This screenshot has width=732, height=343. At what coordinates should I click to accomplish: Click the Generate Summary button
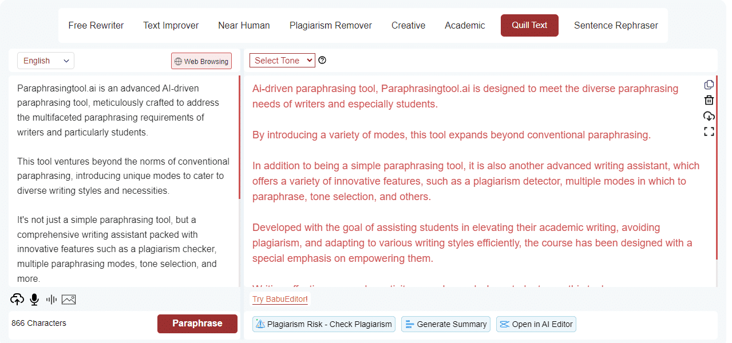click(446, 324)
